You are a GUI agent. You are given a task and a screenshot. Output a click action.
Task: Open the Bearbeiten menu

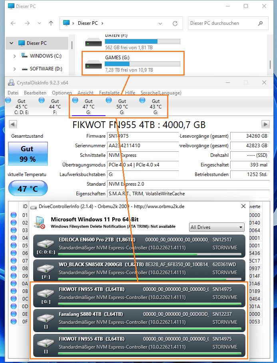[35, 93]
